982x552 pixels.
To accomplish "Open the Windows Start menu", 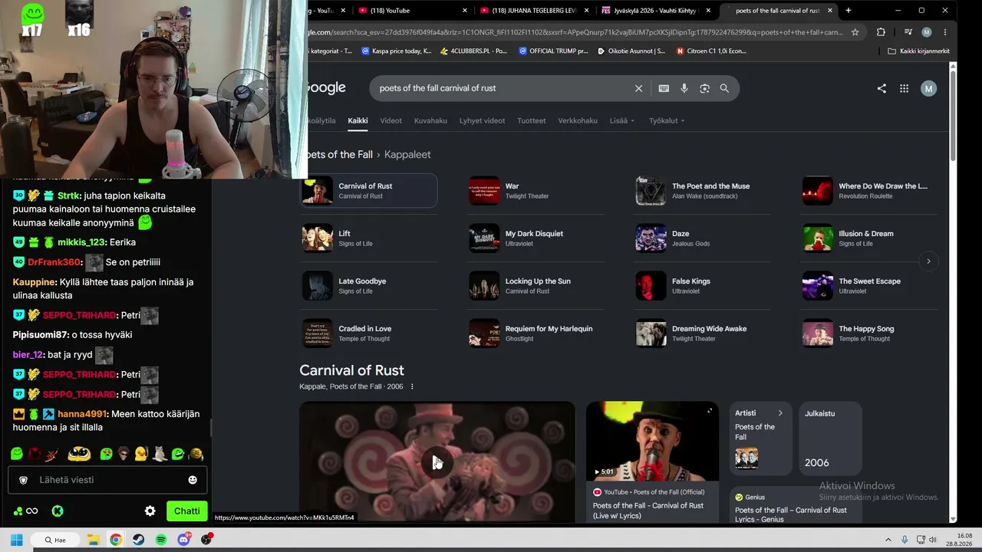I will click(x=16, y=540).
